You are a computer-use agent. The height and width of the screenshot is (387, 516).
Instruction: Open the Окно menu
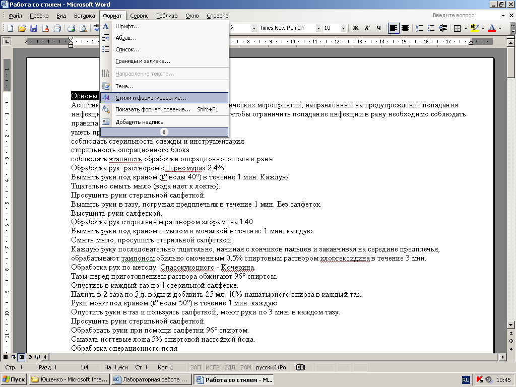(192, 16)
